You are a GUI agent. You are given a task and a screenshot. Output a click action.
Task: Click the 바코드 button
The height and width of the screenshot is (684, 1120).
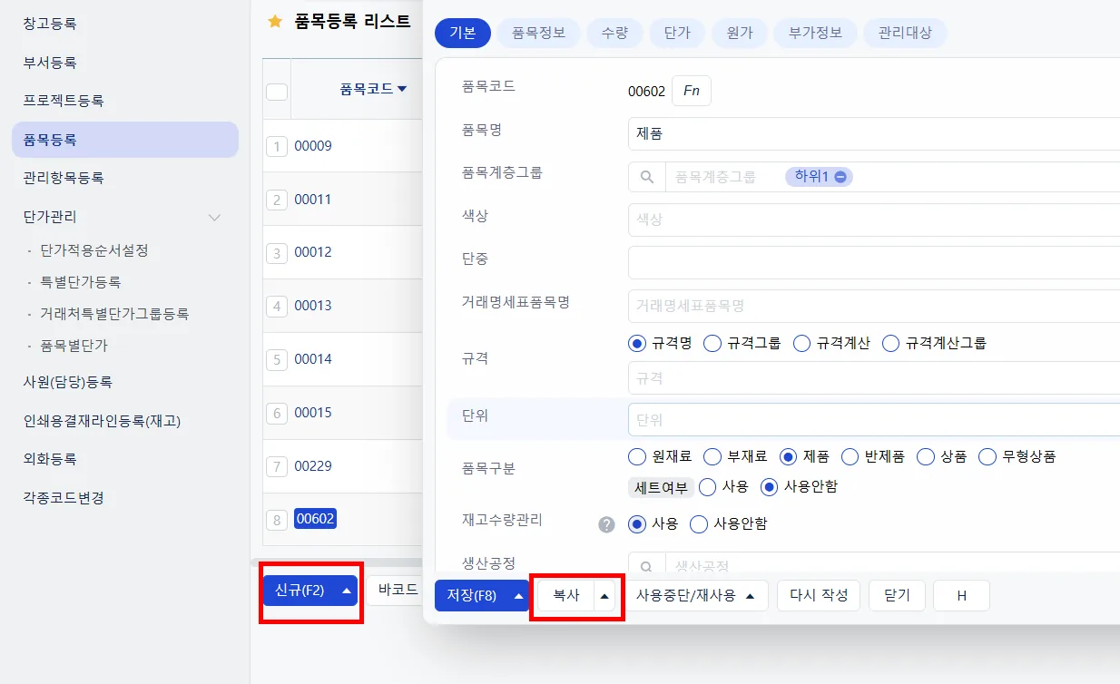point(398,590)
